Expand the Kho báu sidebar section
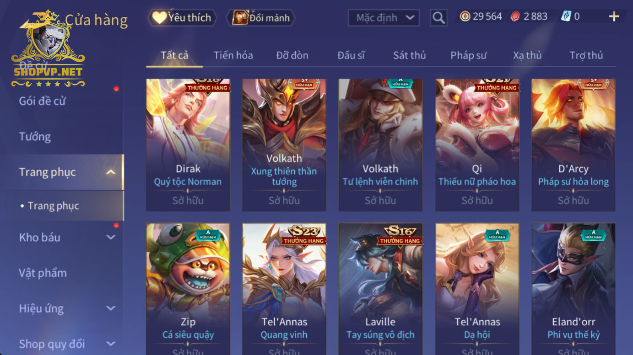Viewport: 633px width, 355px height. click(110, 237)
